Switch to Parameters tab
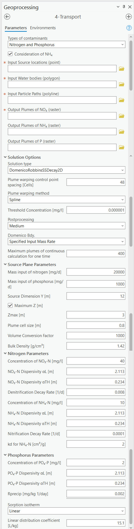Viewport: 134px width, 529px height. coord(16,28)
